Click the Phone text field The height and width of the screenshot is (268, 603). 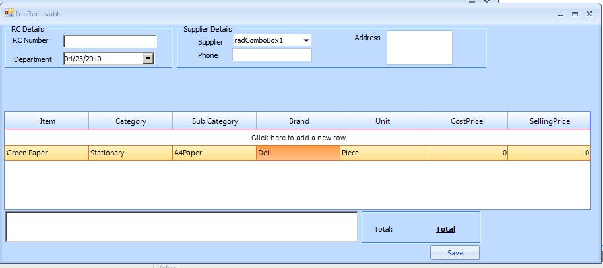(272, 55)
